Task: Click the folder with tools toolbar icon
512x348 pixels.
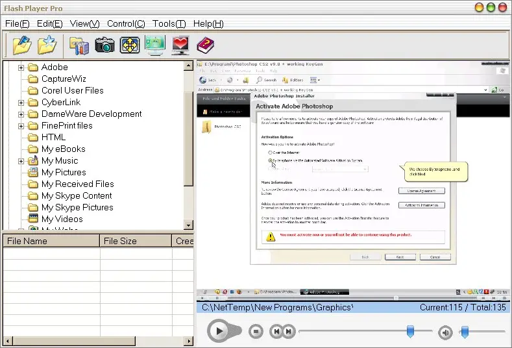Action: coord(79,45)
